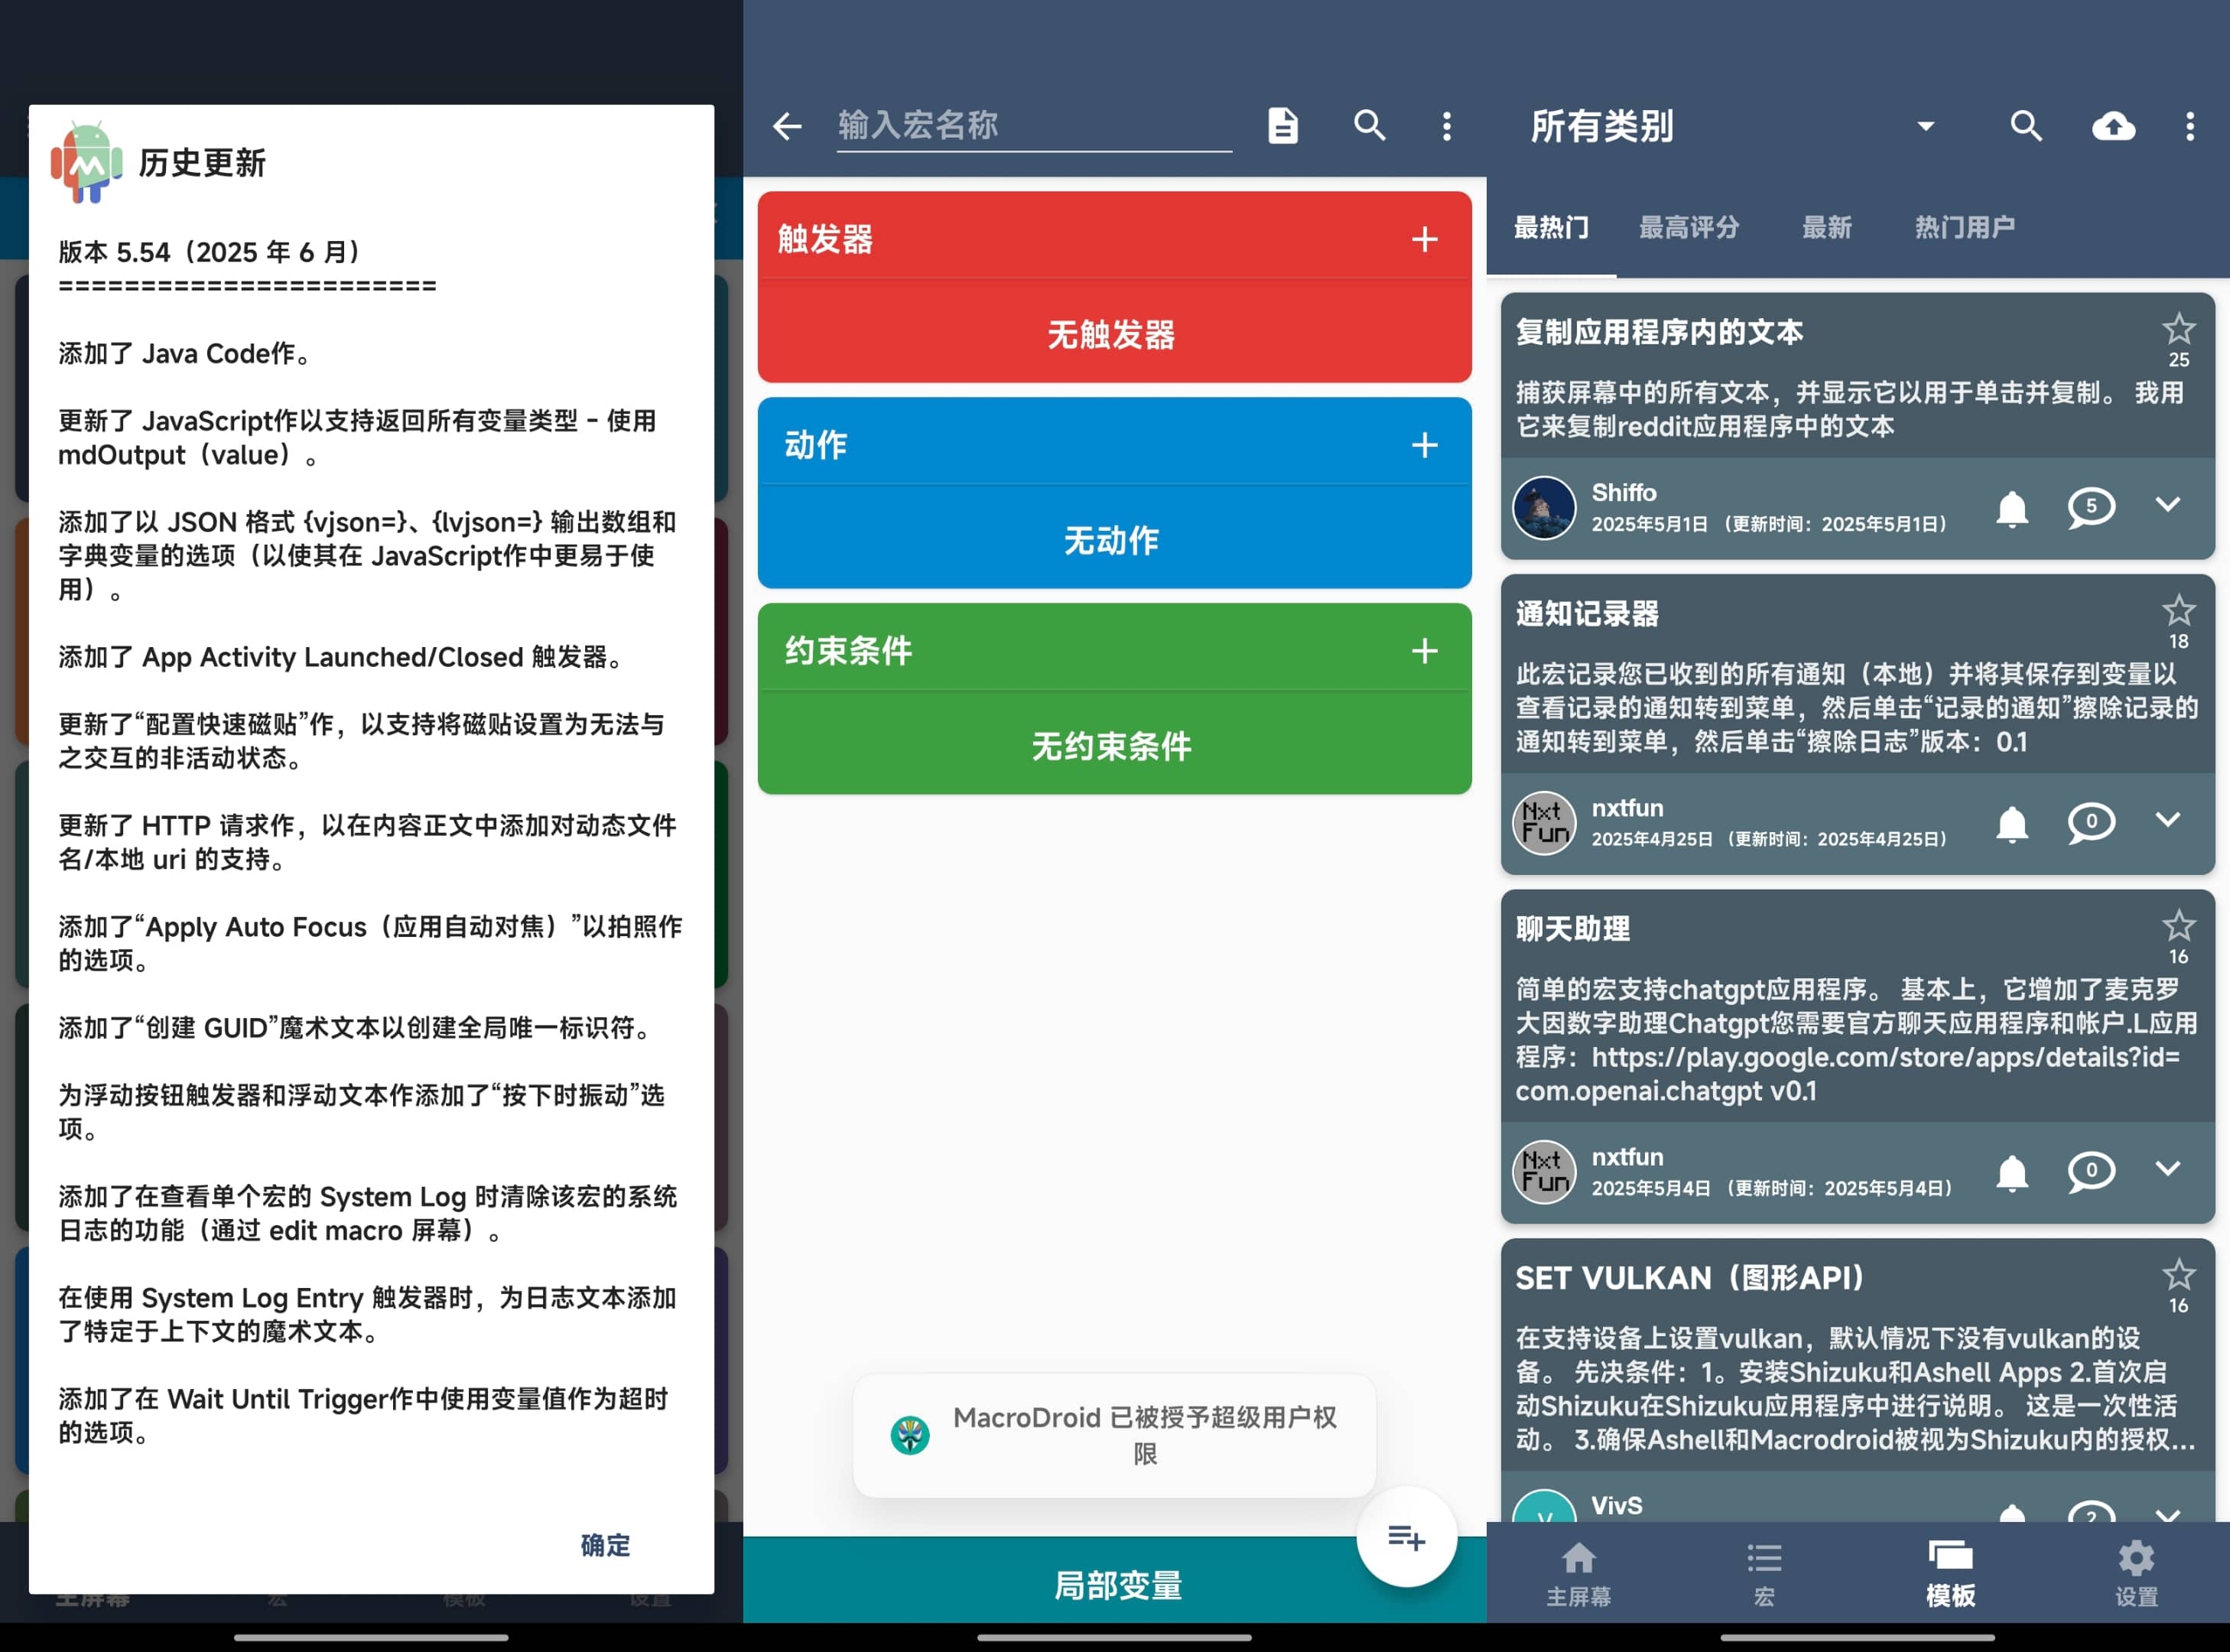Open 设置 in bottom navigation
Viewport: 2230px width, 1652px height.
click(2136, 1573)
